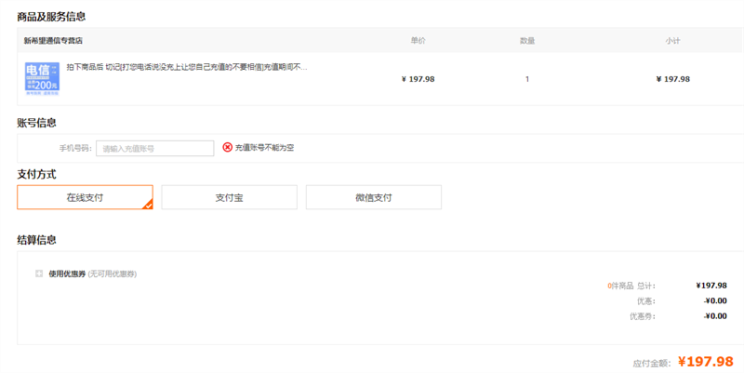The image size is (744, 373).
Task: Click the 单价 column header
Action: (x=418, y=41)
